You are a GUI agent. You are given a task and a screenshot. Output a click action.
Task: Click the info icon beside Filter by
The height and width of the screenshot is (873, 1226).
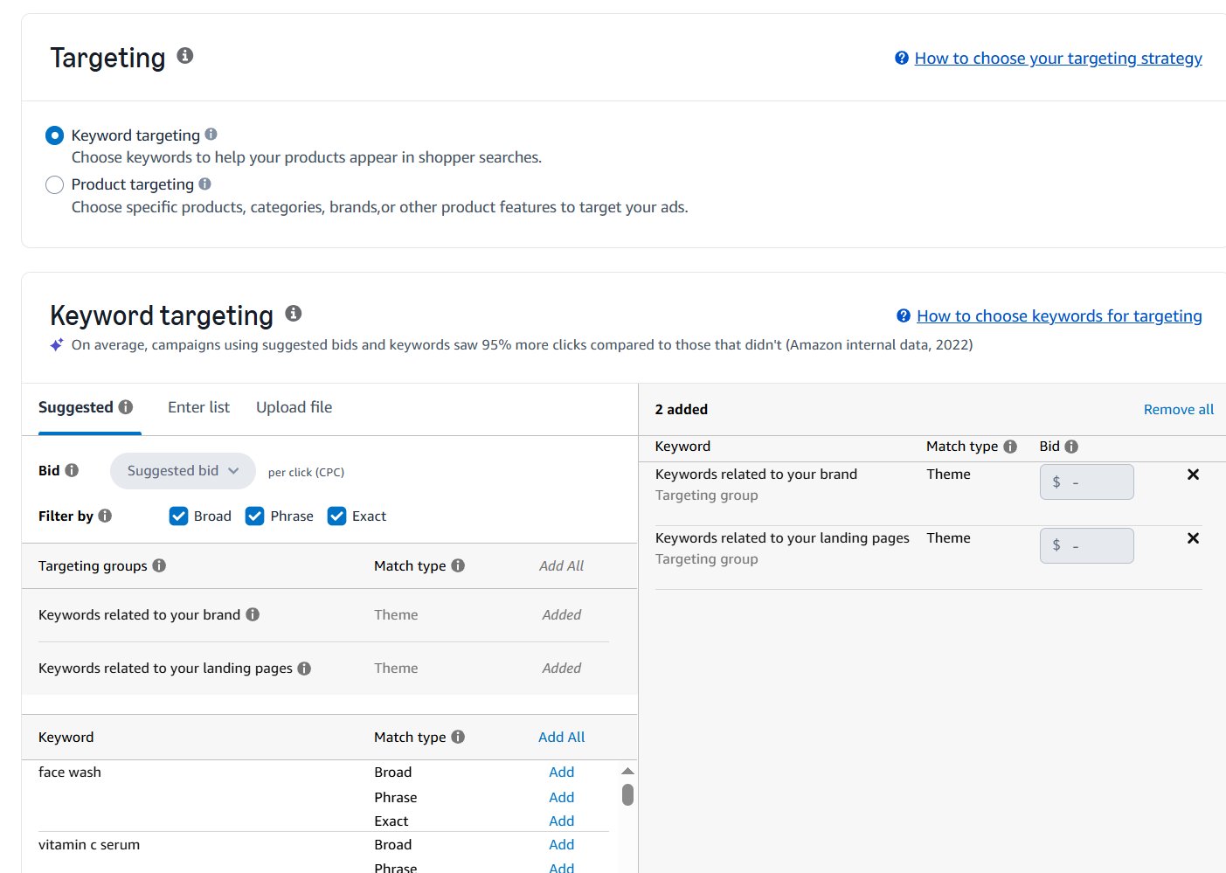tap(107, 516)
